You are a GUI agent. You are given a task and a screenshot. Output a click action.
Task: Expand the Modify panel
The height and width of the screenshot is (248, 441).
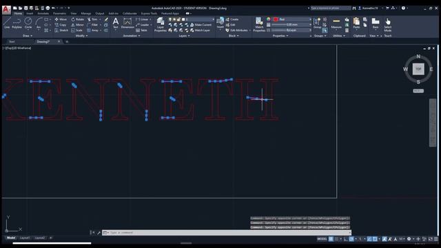81,36
